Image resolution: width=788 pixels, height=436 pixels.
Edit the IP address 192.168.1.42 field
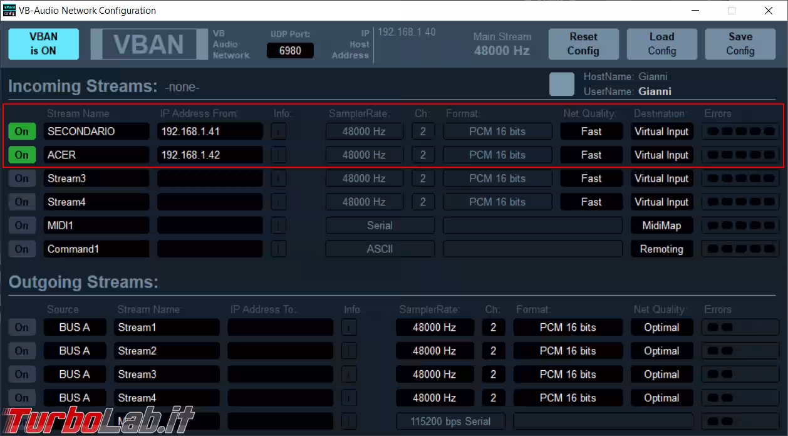pos(209,155)
